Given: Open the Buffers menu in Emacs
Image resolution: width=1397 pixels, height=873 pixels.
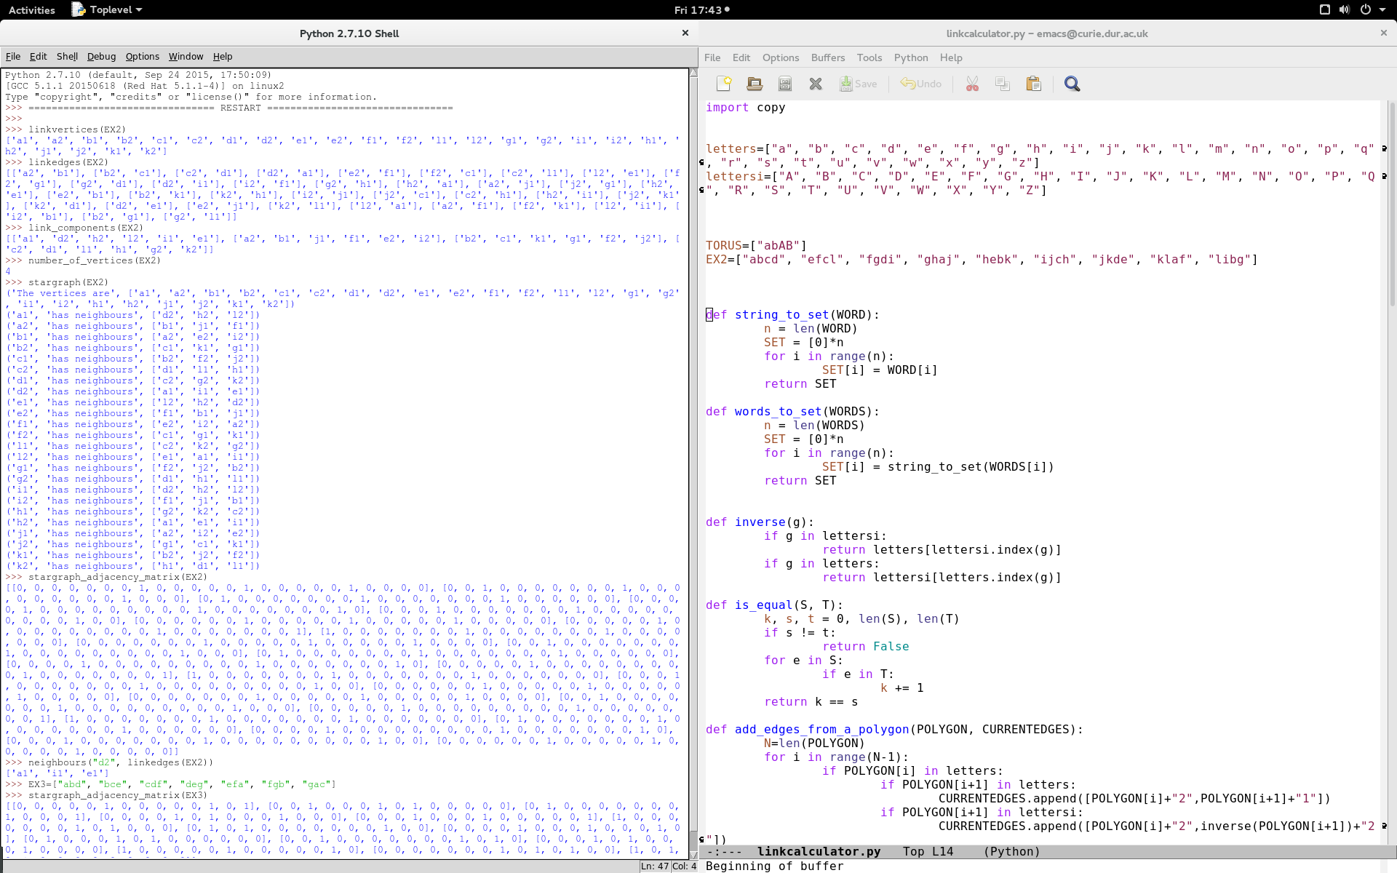Looking at the screenshot, I should click(x=828, y=57).
